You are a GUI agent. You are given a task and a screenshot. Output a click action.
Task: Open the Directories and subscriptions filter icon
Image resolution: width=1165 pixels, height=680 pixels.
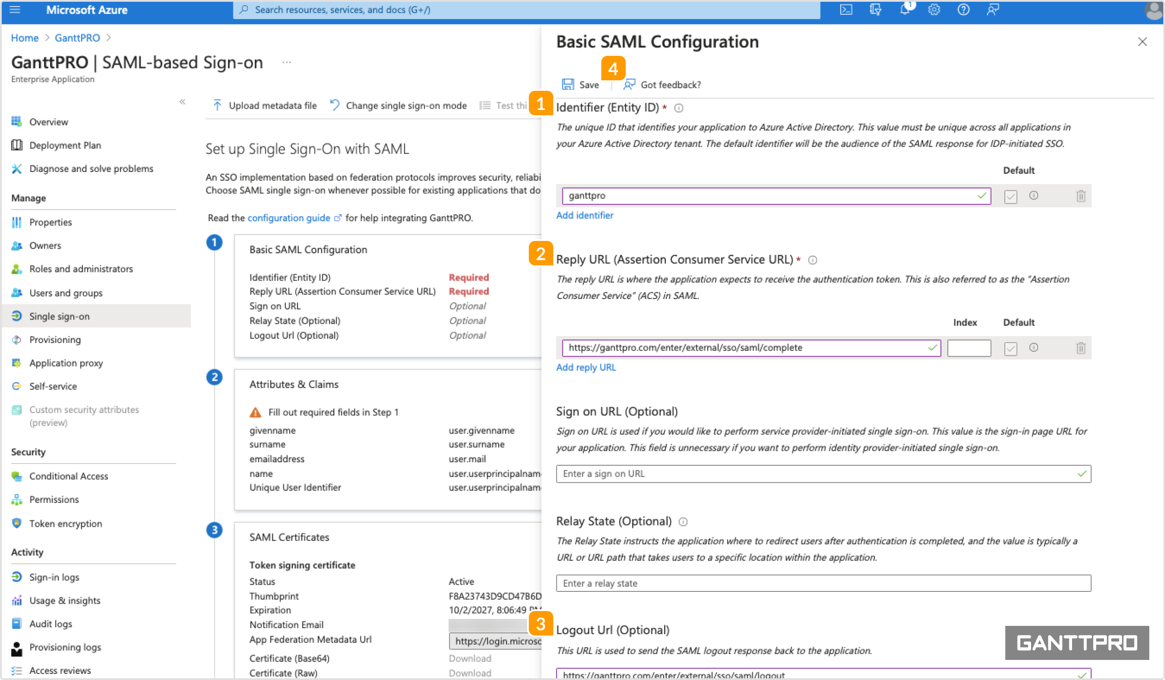[875, 10]
